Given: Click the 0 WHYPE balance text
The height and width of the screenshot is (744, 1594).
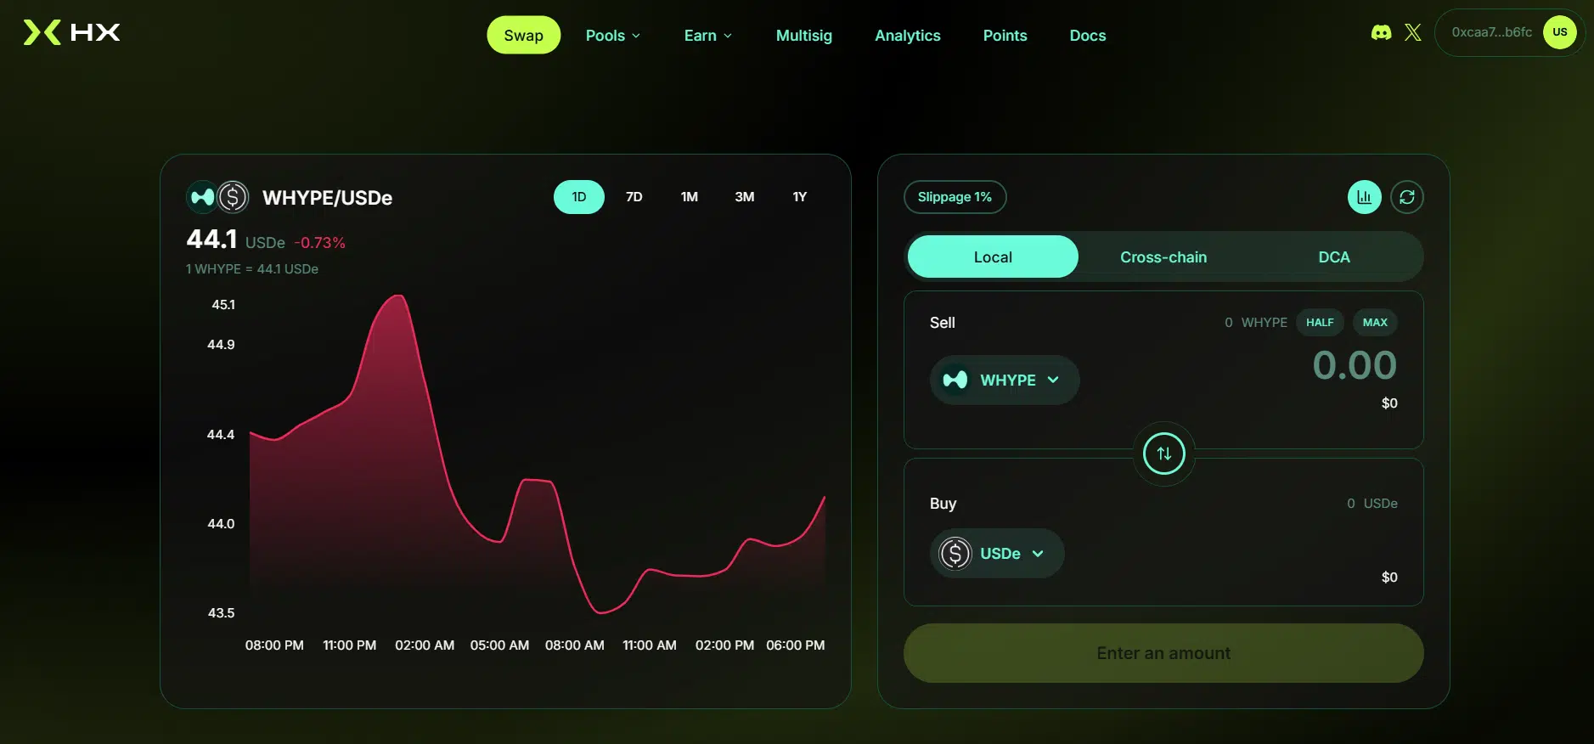Looking at the screenshot, I should click(x=1256, y=323).
